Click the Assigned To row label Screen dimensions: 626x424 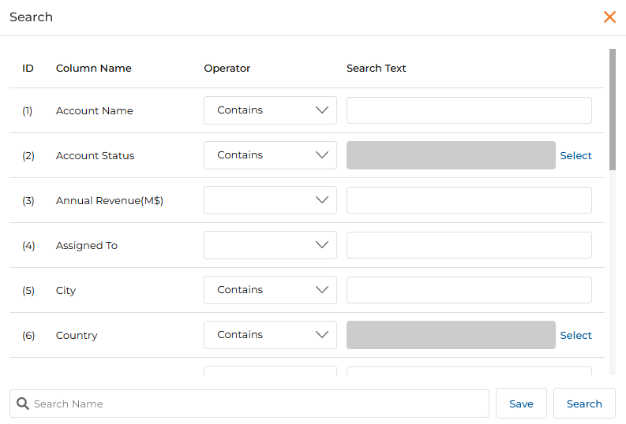[x=87, y=245]
